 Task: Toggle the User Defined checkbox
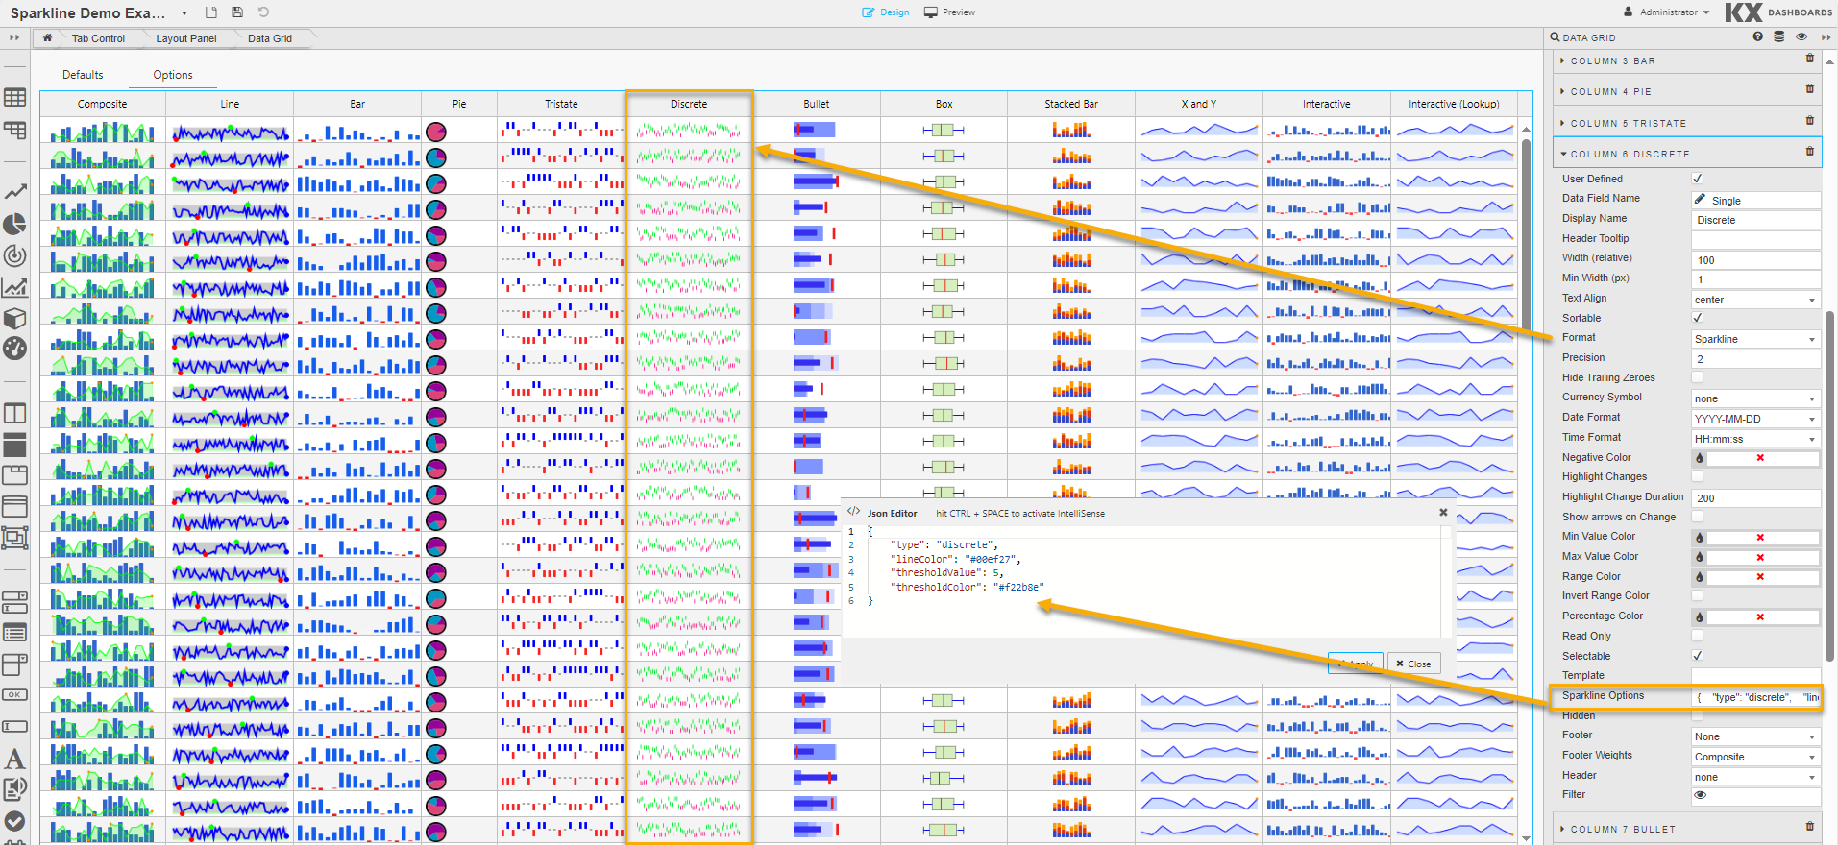tap(1697, 179)
